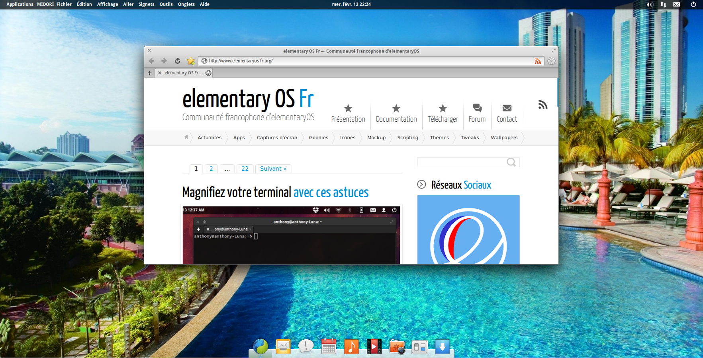This screenshot has width=703, height=358.
Task: Open the Tweaks category
Action: tap(470, 138)
